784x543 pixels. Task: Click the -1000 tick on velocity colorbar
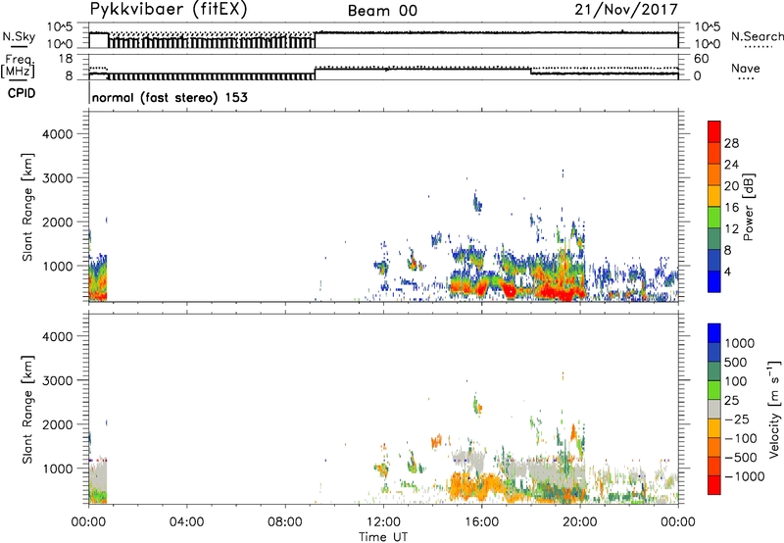click(744, 476)
